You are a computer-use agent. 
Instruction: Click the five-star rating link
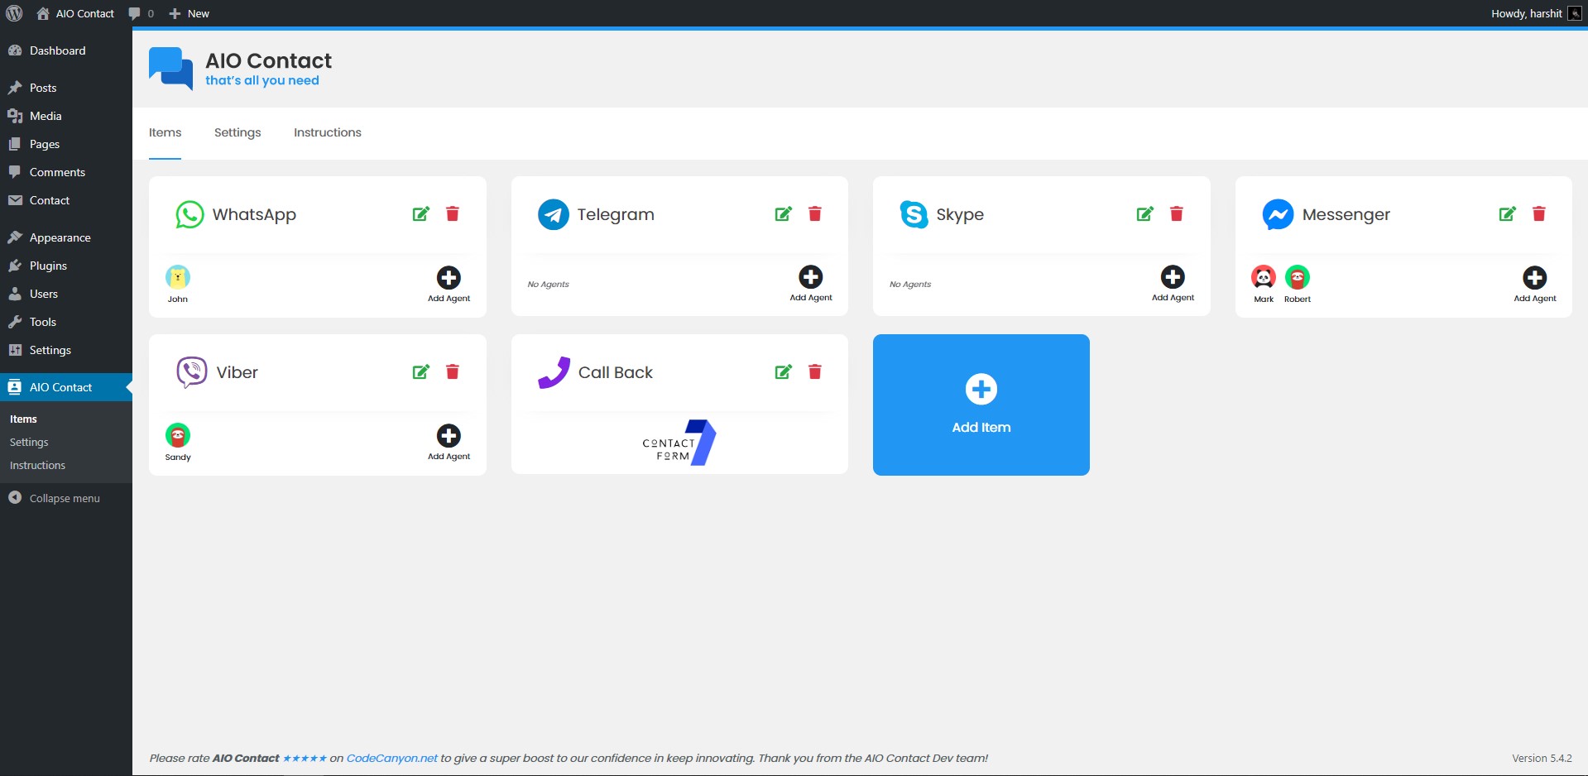[305, 759]
